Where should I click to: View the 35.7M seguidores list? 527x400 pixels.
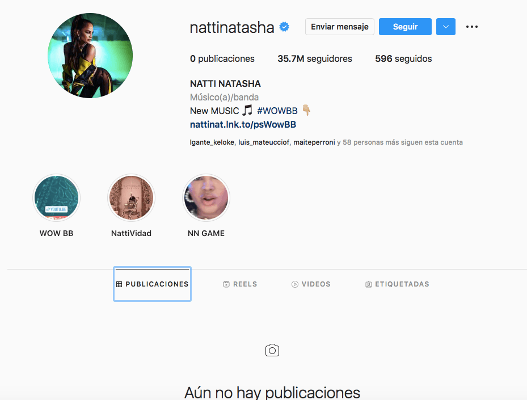pyautogui.click(x=315, y=58)
